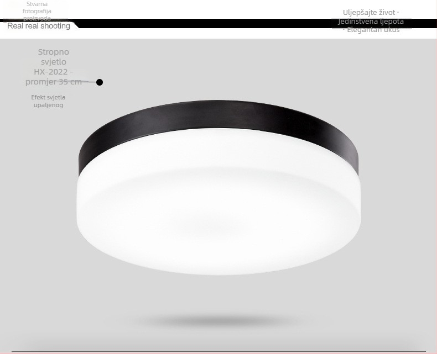Click the black dot beside the product label

[100, 82]
